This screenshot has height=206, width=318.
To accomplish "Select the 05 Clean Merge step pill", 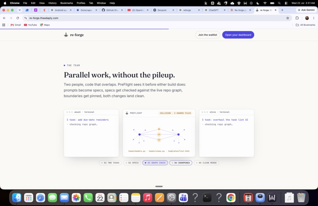I will (206, 163).
